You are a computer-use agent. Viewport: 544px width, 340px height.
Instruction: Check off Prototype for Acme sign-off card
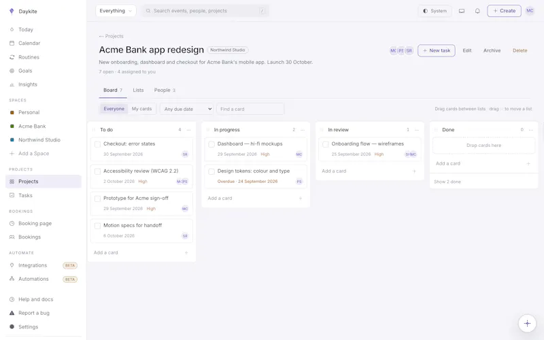[x=97, y=199]
